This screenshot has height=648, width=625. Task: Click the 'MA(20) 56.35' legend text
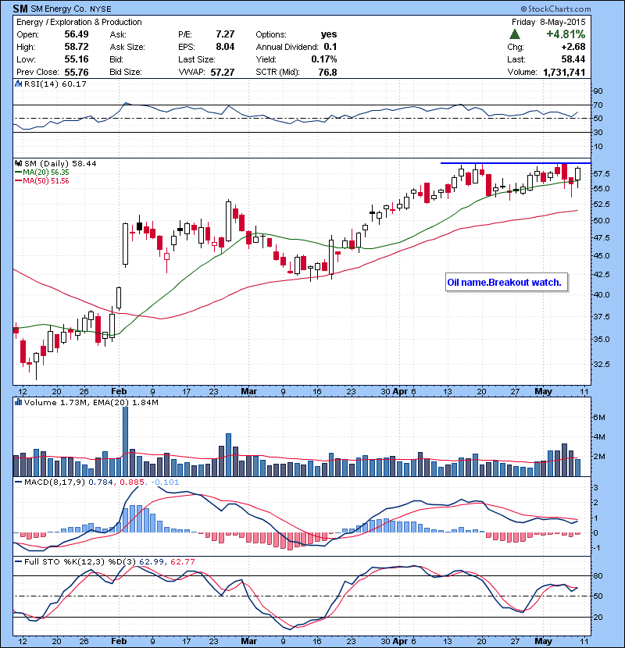coord(46,173)
